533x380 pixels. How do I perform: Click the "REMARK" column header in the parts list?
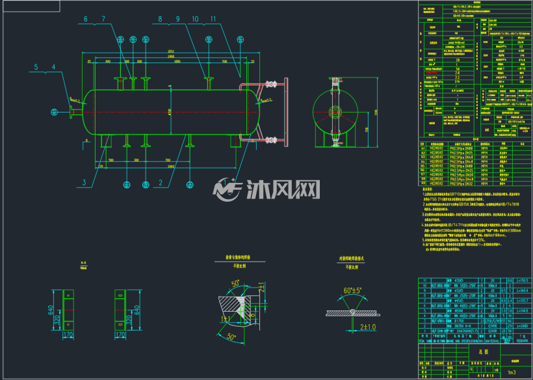coord(523,340)
